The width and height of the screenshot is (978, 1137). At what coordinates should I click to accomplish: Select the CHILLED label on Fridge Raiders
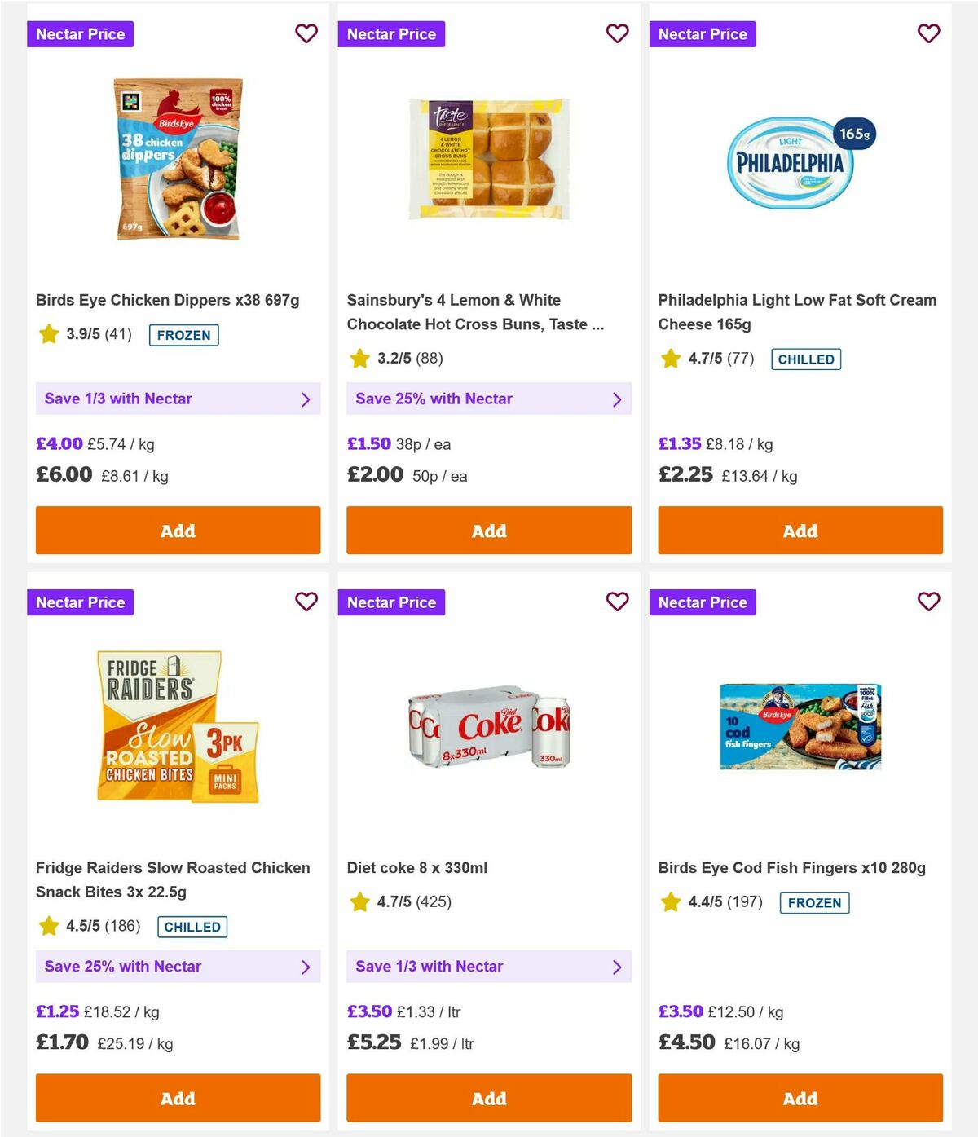192,927
